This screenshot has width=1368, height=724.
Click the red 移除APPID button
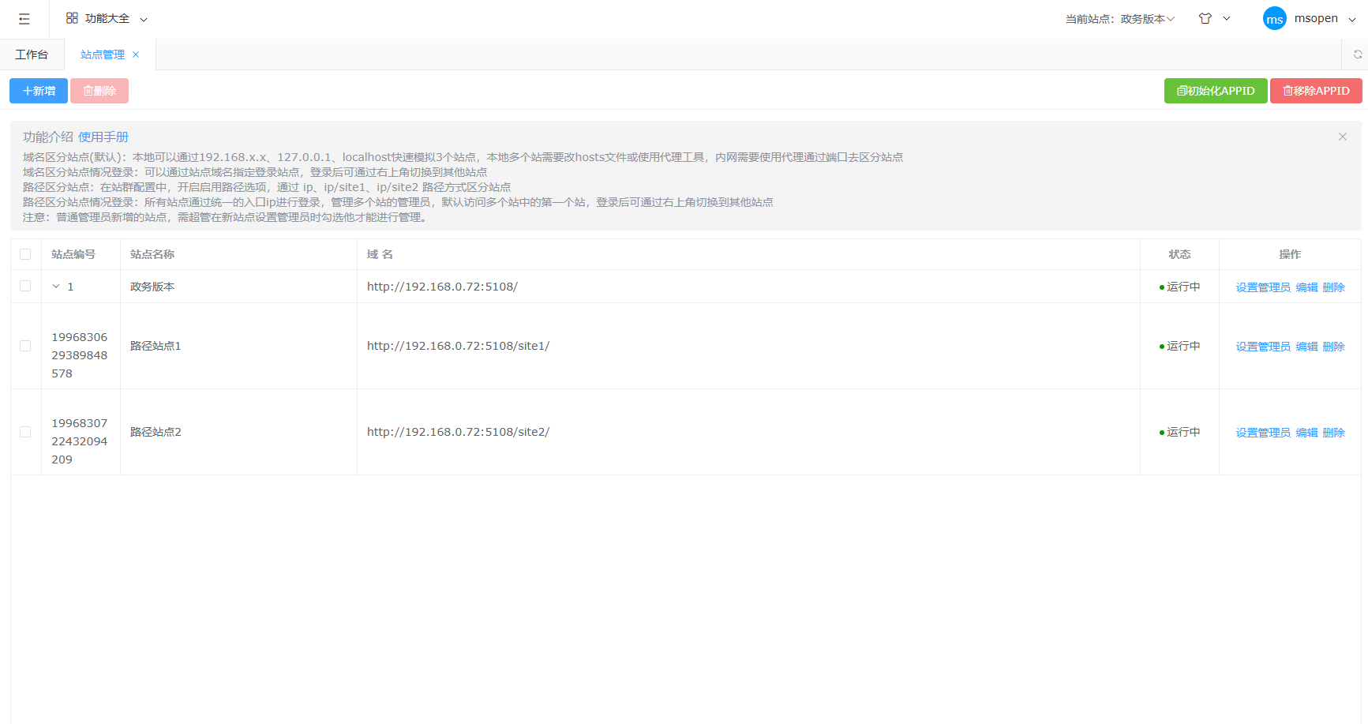point(1315,90)
